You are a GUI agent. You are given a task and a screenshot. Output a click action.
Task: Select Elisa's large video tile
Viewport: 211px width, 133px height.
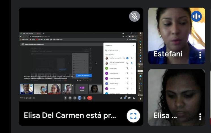pyautogui.click(x=177, y=97)
